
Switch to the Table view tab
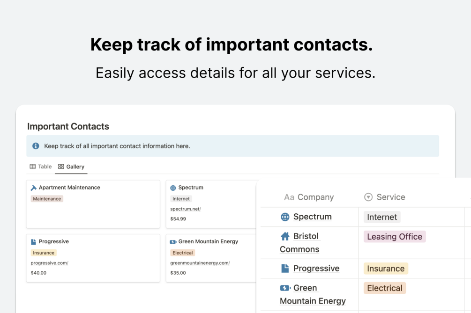tap(41, 167)
